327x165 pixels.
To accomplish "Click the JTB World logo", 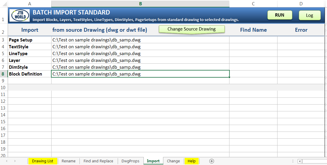I will pos(20,15).
